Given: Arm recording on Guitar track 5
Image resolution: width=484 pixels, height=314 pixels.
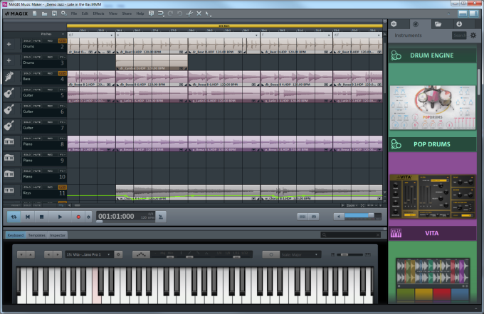Looking at the screenshot, I should [50, 90].
